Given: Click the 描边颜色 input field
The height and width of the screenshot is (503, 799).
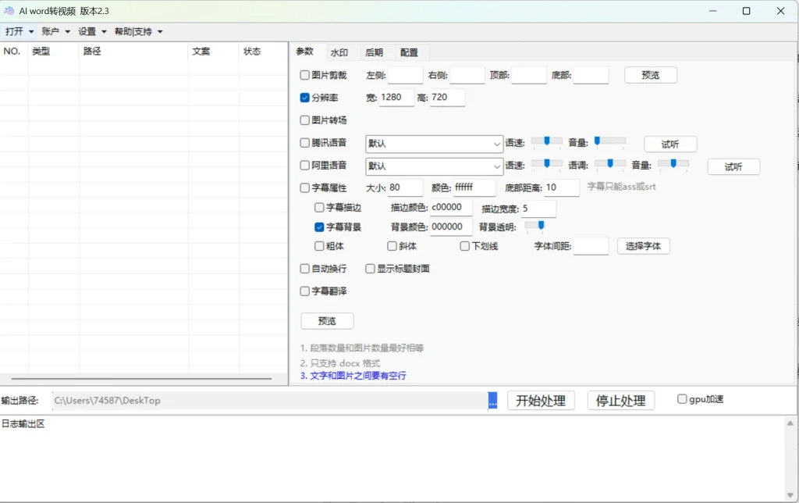Looking at the screenshot, I should coord(451,208).
